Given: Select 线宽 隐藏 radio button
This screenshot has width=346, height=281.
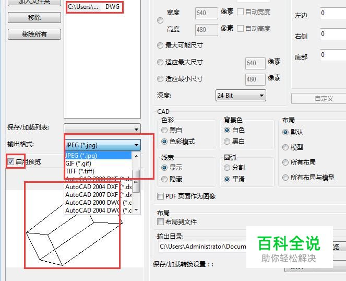Looking at the screenshot, I should click(x=164, y=179).
